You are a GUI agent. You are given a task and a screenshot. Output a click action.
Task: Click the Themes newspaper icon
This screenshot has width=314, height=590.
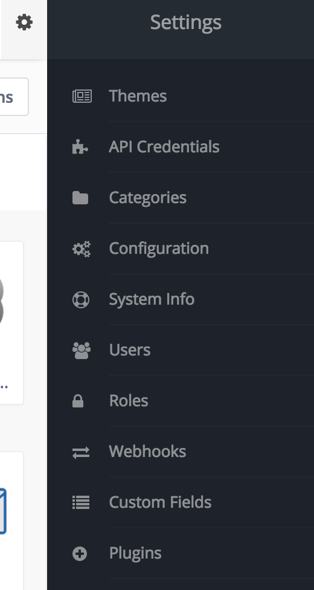[82, 96]
